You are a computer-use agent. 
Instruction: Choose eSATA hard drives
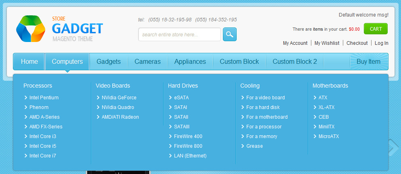click(x=181, y=98)
